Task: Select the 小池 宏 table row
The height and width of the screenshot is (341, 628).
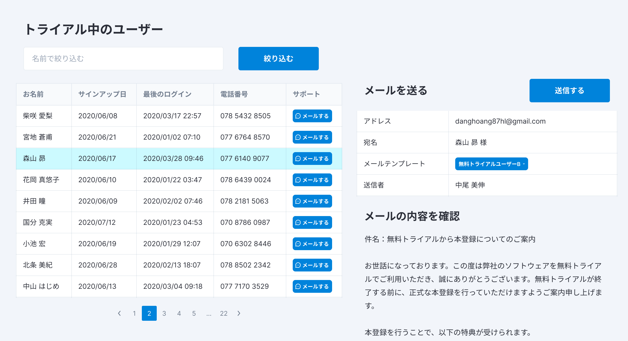Action: click(149, 244)
